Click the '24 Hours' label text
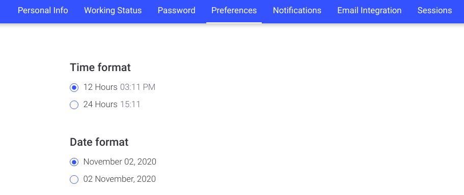464x195 pixels. tap(100, 105)
